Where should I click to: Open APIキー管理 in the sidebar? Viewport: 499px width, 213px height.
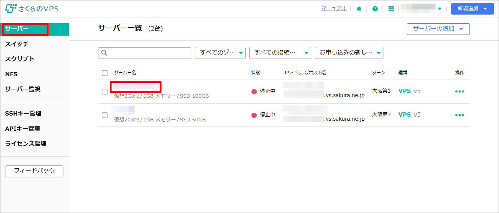[23, 129]
